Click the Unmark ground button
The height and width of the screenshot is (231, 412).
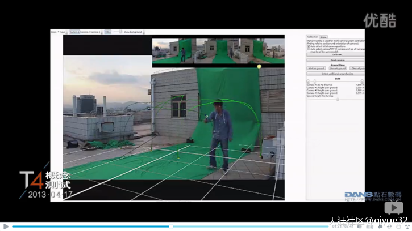(x=337, y=68)
